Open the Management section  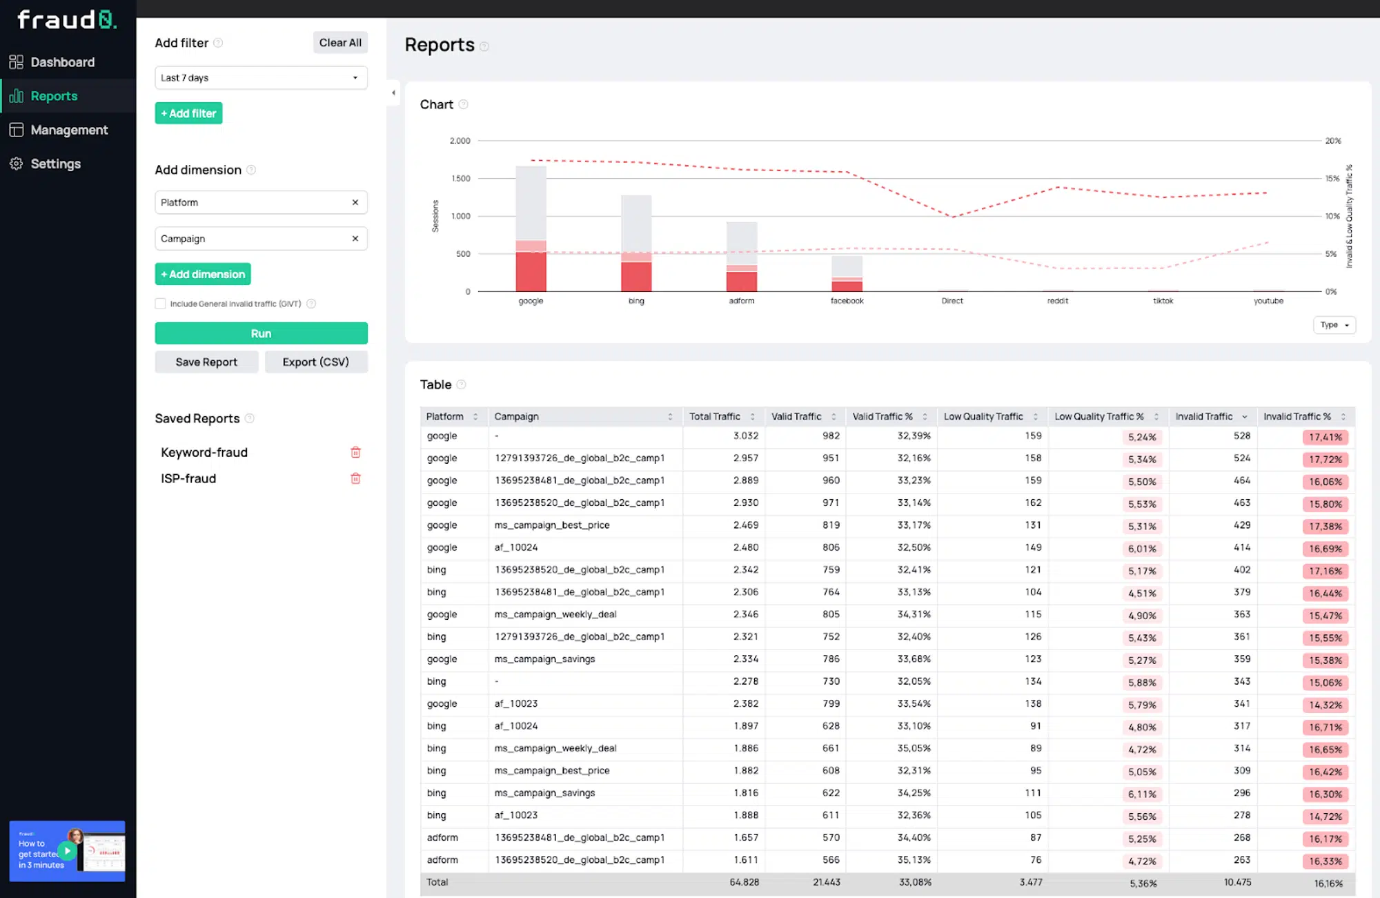click(69, 130)
